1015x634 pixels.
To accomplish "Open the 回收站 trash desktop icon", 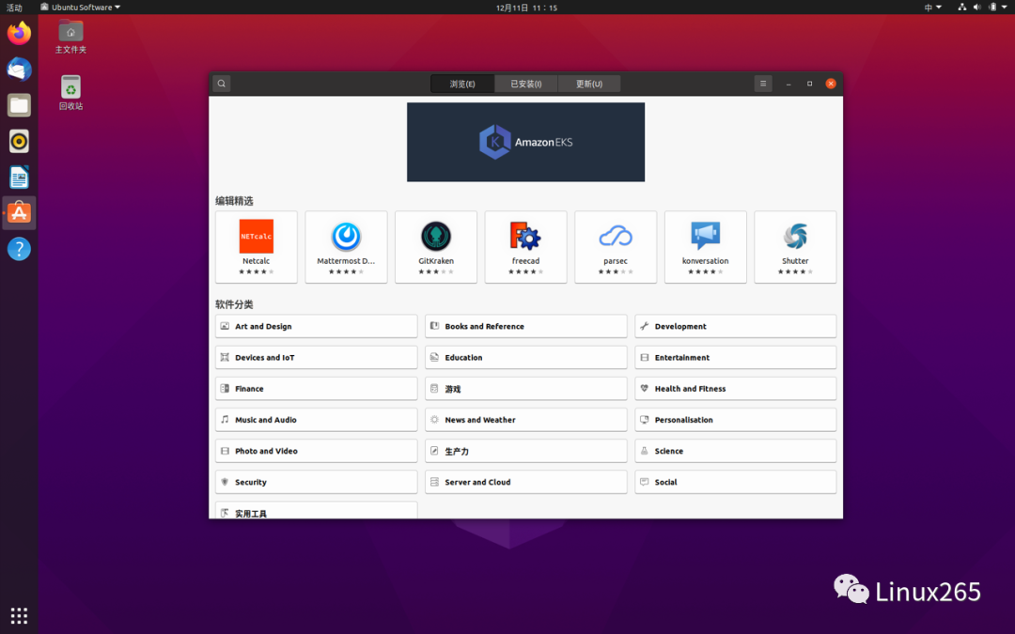I will click(x=70, y=92).
